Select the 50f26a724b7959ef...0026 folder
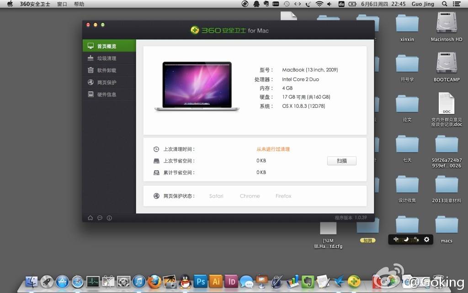Viewport: 468px width, 293px height. click(447, 151)
